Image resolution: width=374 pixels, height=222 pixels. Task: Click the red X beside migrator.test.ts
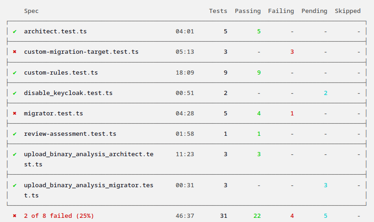click(x=14, y=114)
